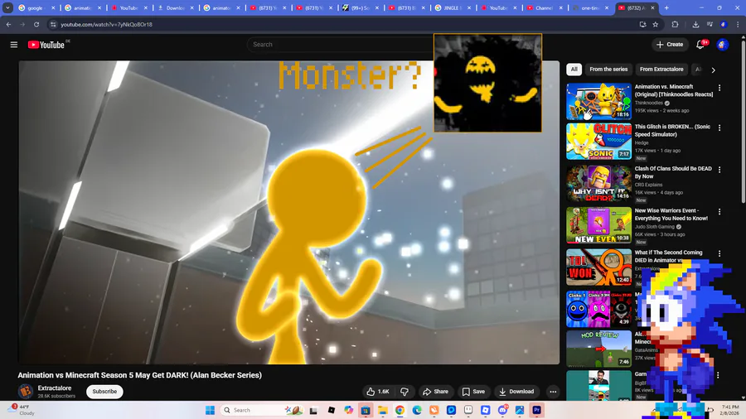Subscribe to Extractalore channel
Viewport: 746px width, 419px height.
[104, 392]
